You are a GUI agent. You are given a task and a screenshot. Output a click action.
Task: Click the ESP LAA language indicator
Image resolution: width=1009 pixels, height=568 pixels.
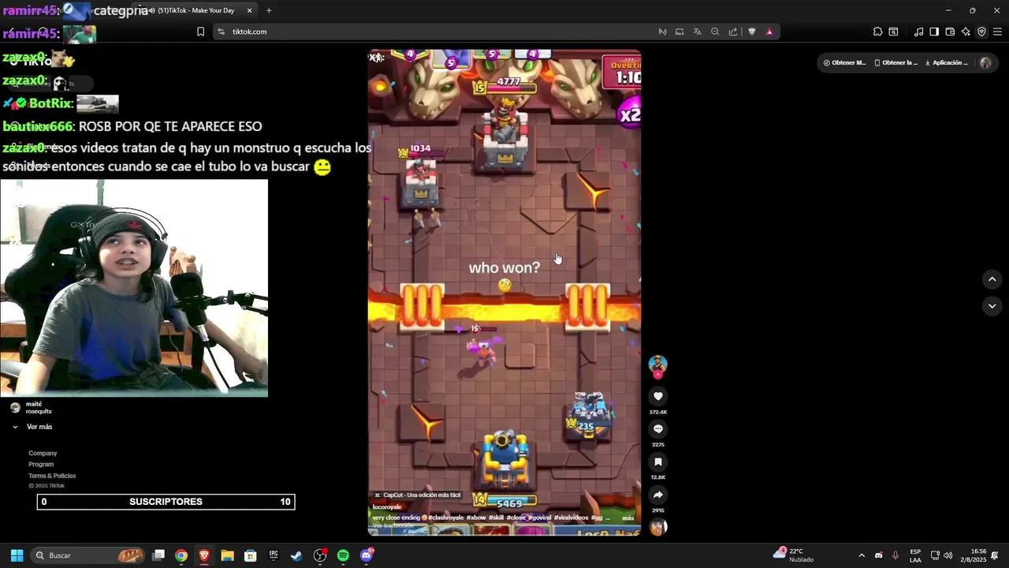click(x=915, y=555)
